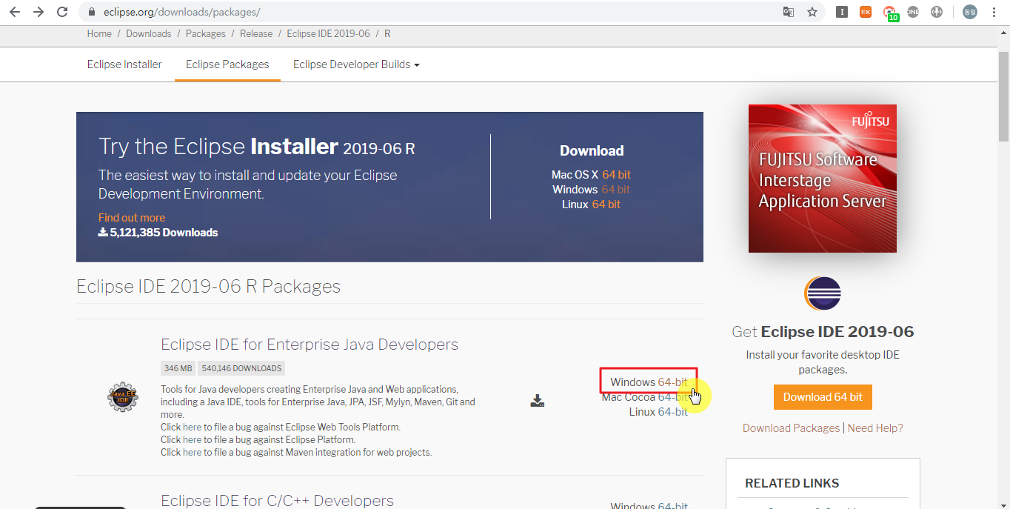Viewport: 1010px width, 509px height.
Task: Click the translate page icon in address bar
Action: (789, 12)
